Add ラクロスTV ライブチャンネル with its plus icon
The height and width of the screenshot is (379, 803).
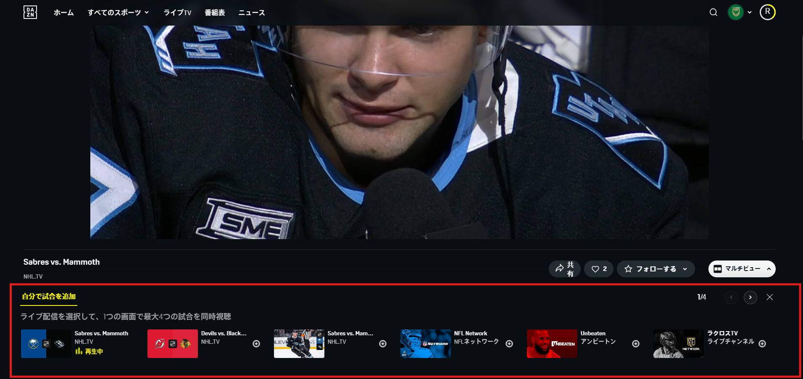(x=762, y=344)
